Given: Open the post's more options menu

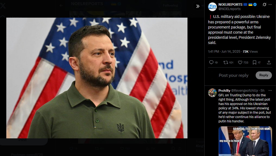Looking at the screenshot, I should 270,5.
